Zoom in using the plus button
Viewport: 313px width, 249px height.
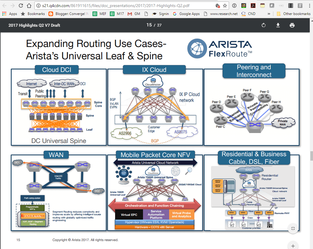click(x=293, y=245)
